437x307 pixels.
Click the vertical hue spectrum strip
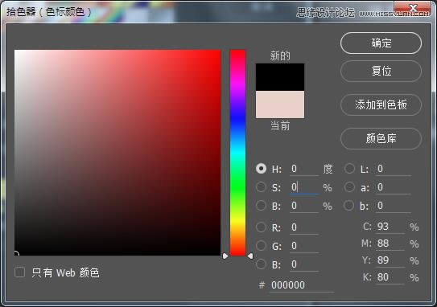click(237, 153)
